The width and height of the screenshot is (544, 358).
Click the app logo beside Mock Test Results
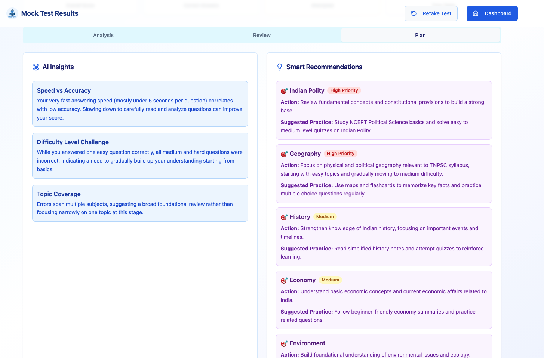pos(12,13)
